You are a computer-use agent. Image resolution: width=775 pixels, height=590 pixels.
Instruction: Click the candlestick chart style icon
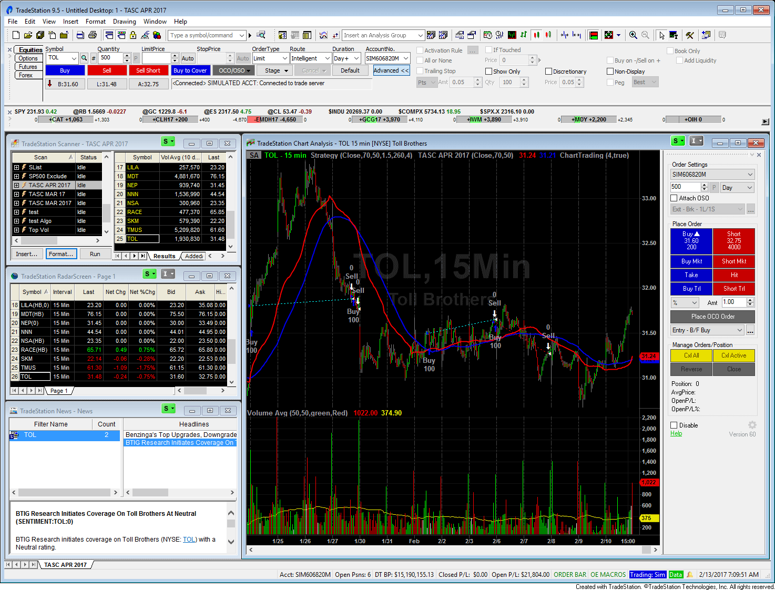536,35
